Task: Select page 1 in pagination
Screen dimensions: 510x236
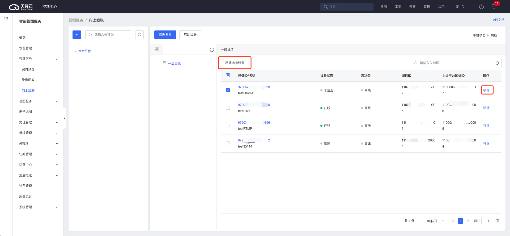Action: coord(461,221)
